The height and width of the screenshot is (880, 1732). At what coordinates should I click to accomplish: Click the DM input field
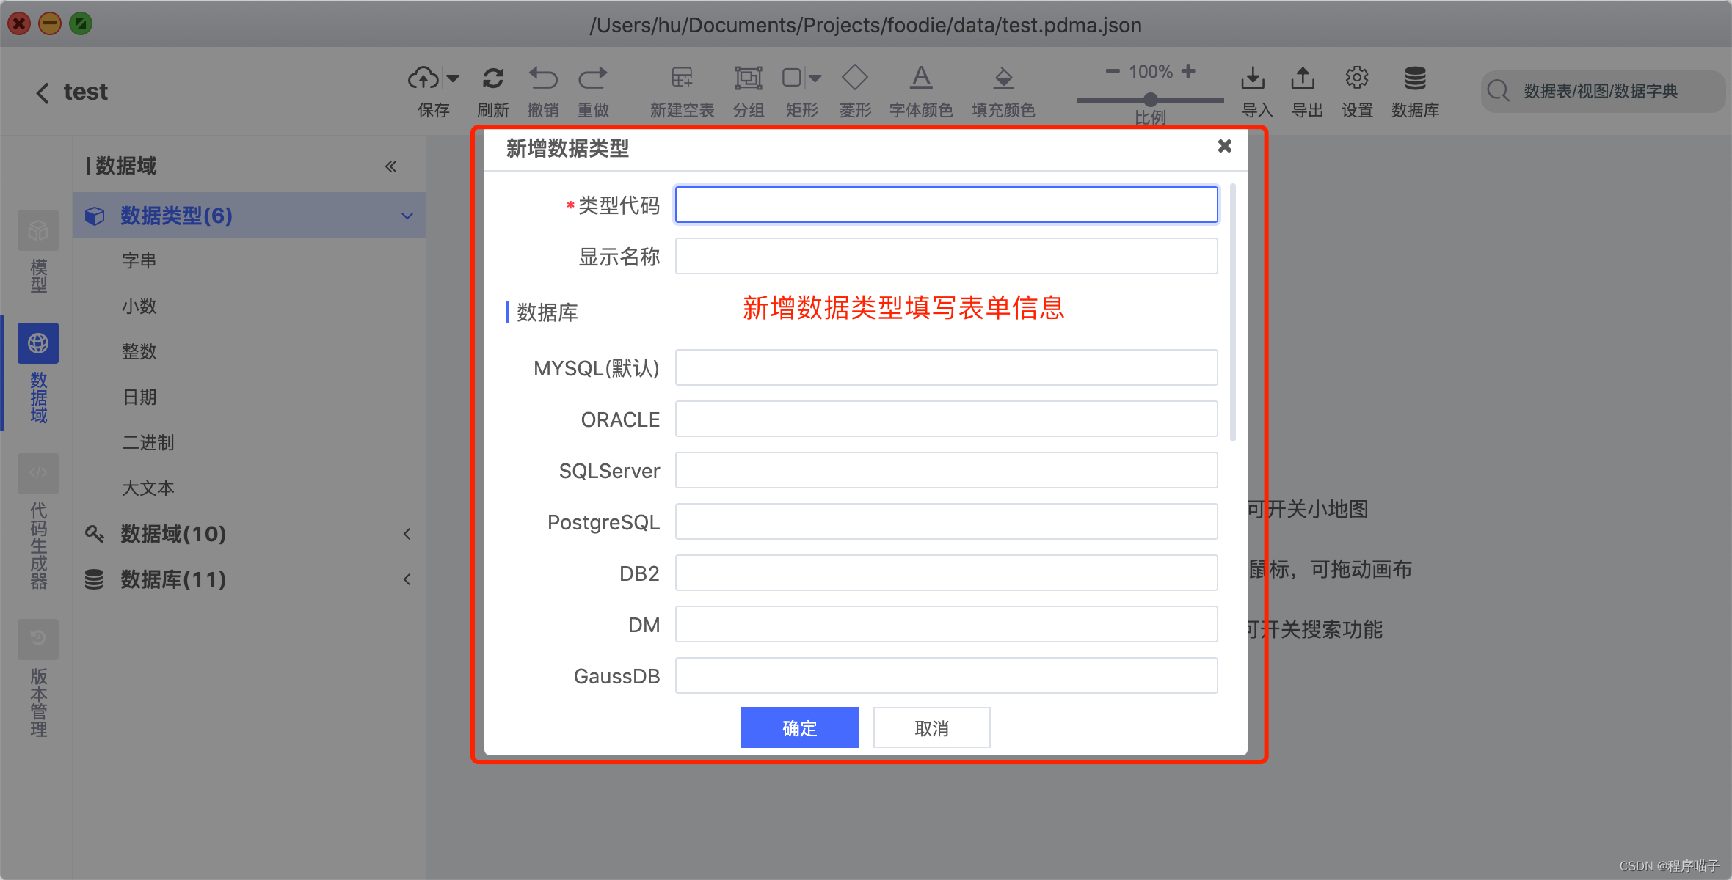pos(946,624)
